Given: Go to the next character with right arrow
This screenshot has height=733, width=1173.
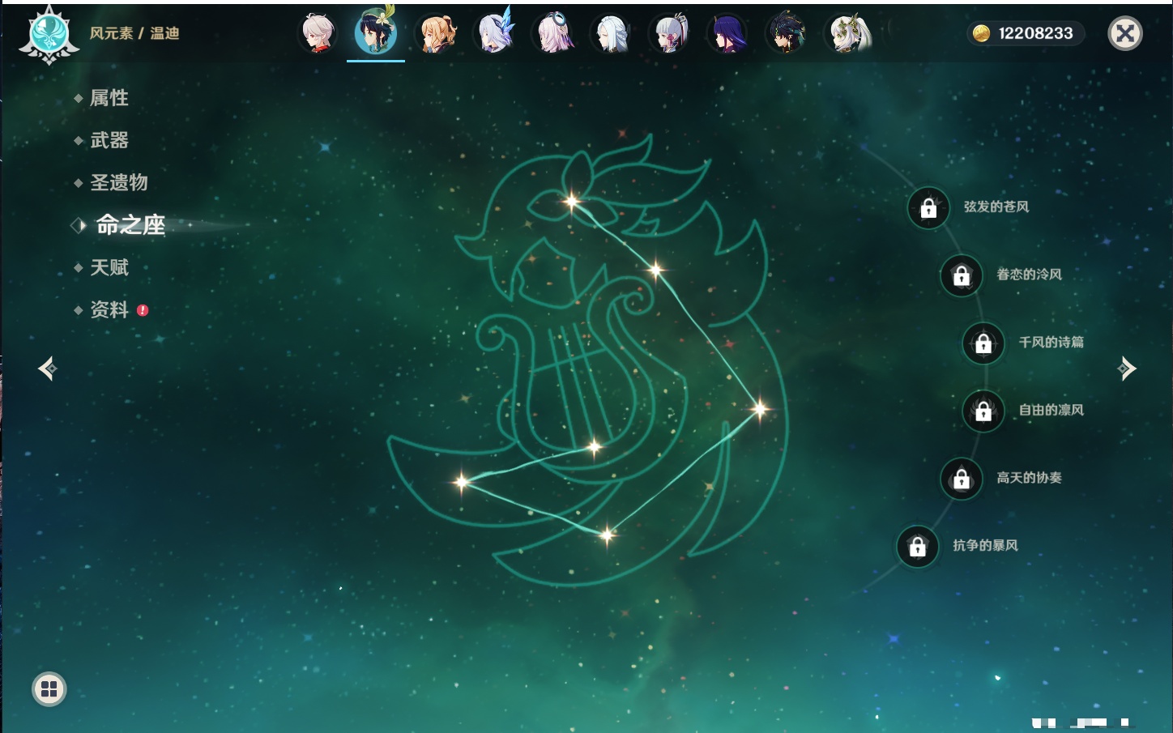Looking at the screenshot, I should tap(1127, 369).
